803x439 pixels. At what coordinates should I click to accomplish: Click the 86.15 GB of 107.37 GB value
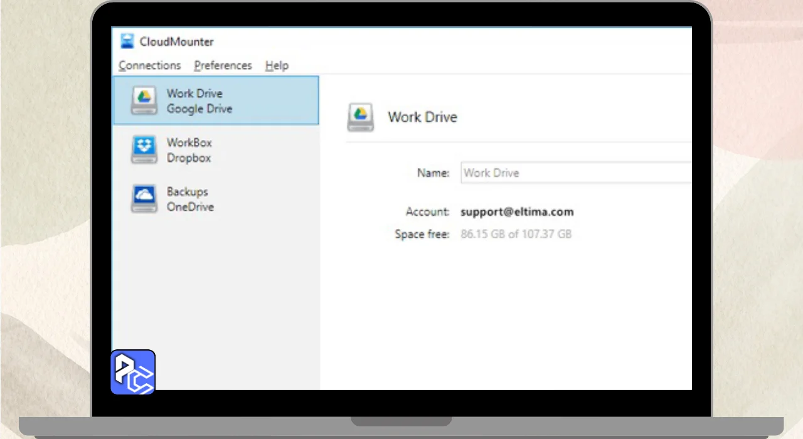tap(516, 235)
